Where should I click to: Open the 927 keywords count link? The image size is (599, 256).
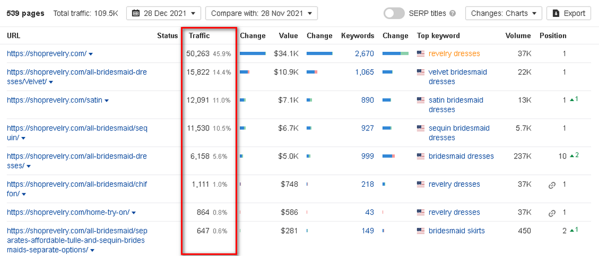click(x=367, y=128)
